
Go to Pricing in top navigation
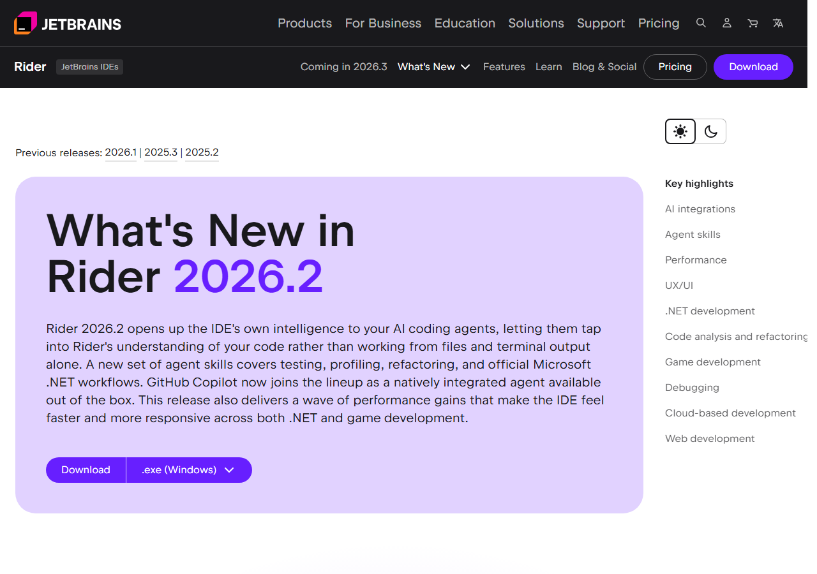point(659,24)
